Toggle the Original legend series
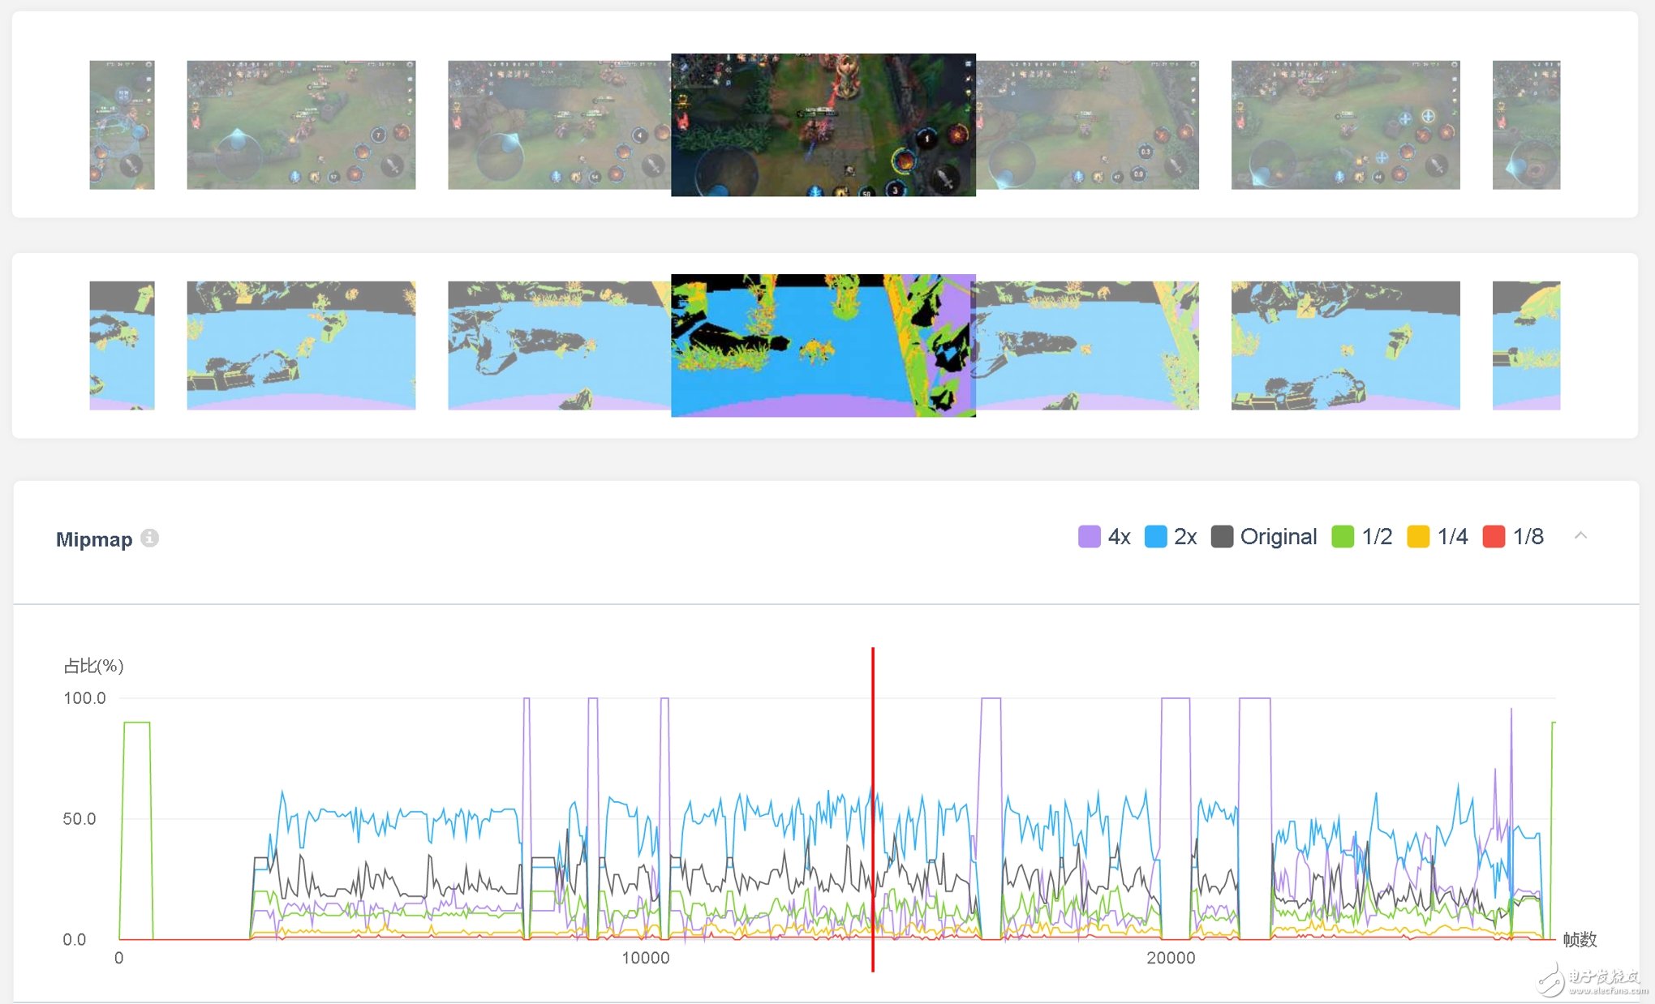Image resolution: width=1655 pixels, height=1004 pixels. [x=1278, y=537]
